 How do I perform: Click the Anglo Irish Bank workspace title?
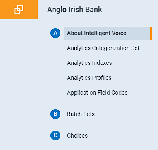click(x=74, y=10)
